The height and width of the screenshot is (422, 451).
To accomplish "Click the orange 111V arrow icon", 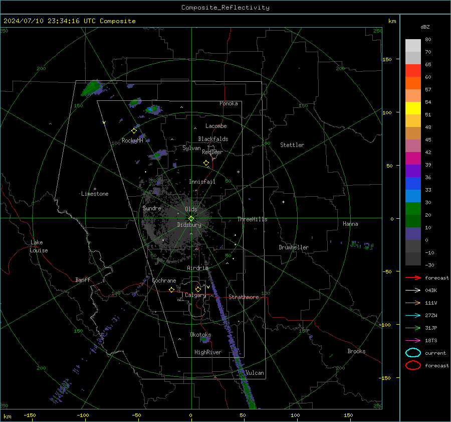I will click(413, 303).
